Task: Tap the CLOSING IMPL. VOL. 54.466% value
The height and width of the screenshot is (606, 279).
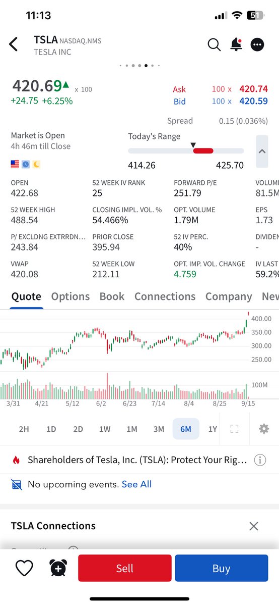Action: (x=110, y=220)
